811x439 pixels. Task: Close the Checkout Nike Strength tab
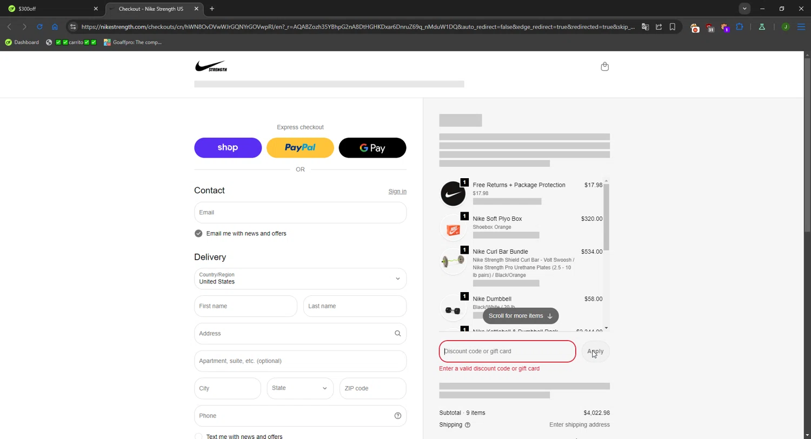[x=196, y=9]
